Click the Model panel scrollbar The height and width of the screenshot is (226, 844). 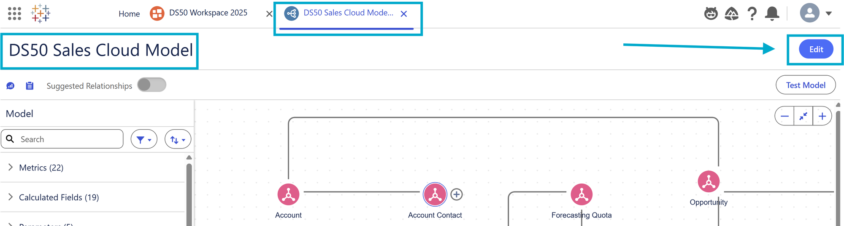189,194
